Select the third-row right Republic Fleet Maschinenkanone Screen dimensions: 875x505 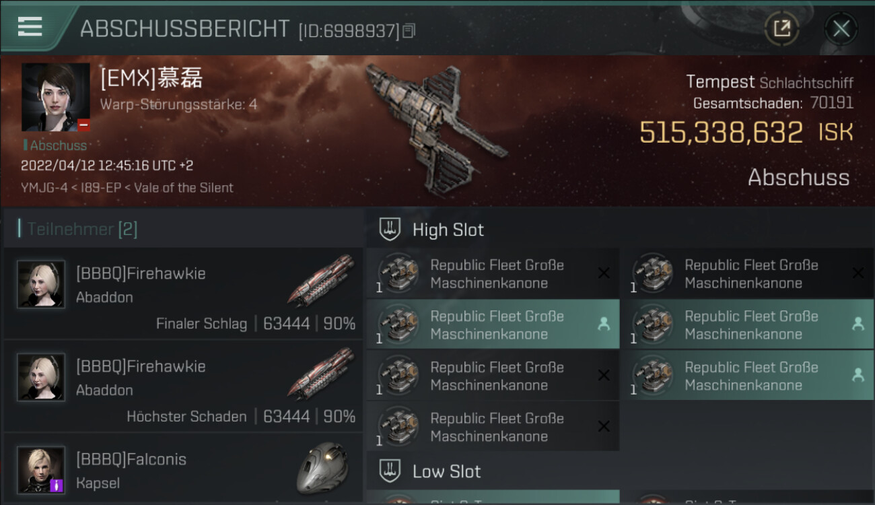coord(747,376)
